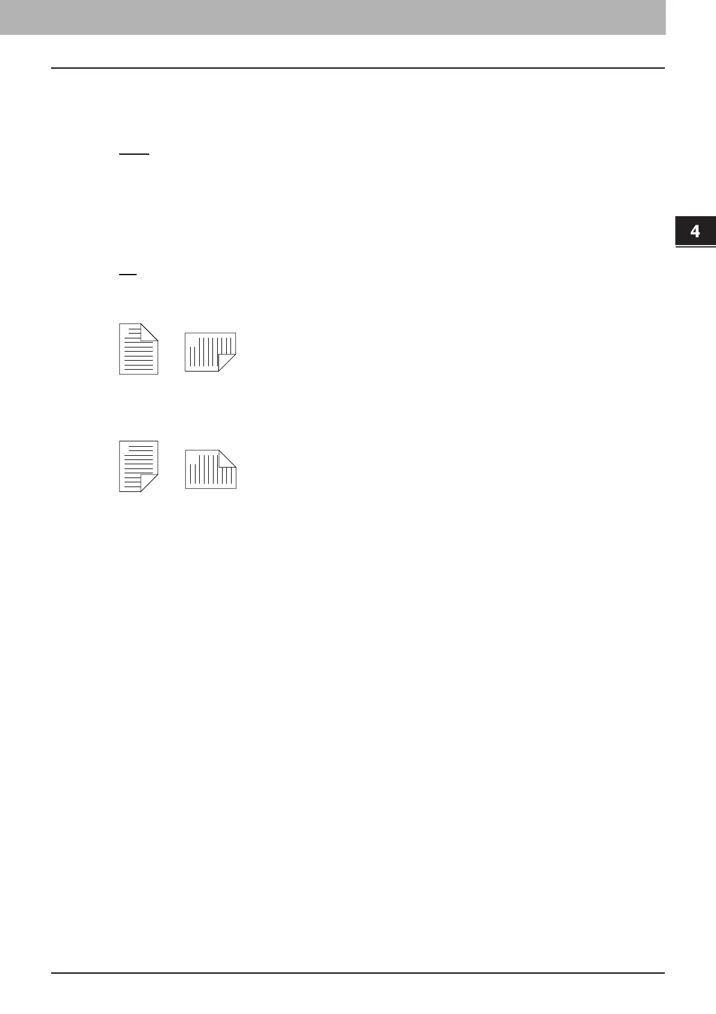Image resolution: width=716 pixels, height=1014 pixels.
Task: Click the gray header bar at page top
Action: [x=333, y=17]
